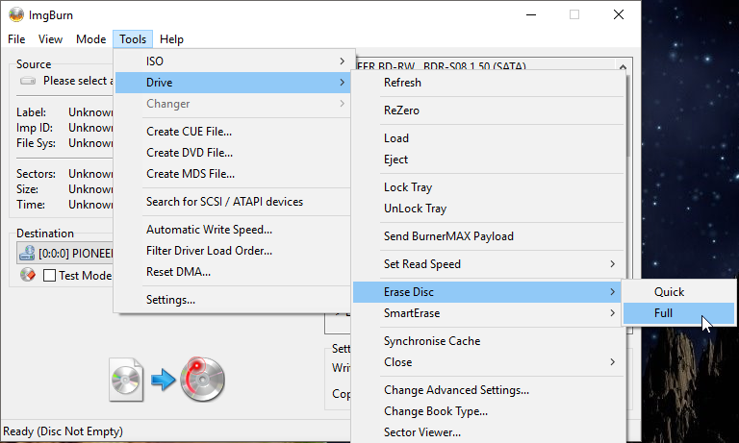Screen dimensions: 739x443
Task: Open the File menu
Action: 16,39
